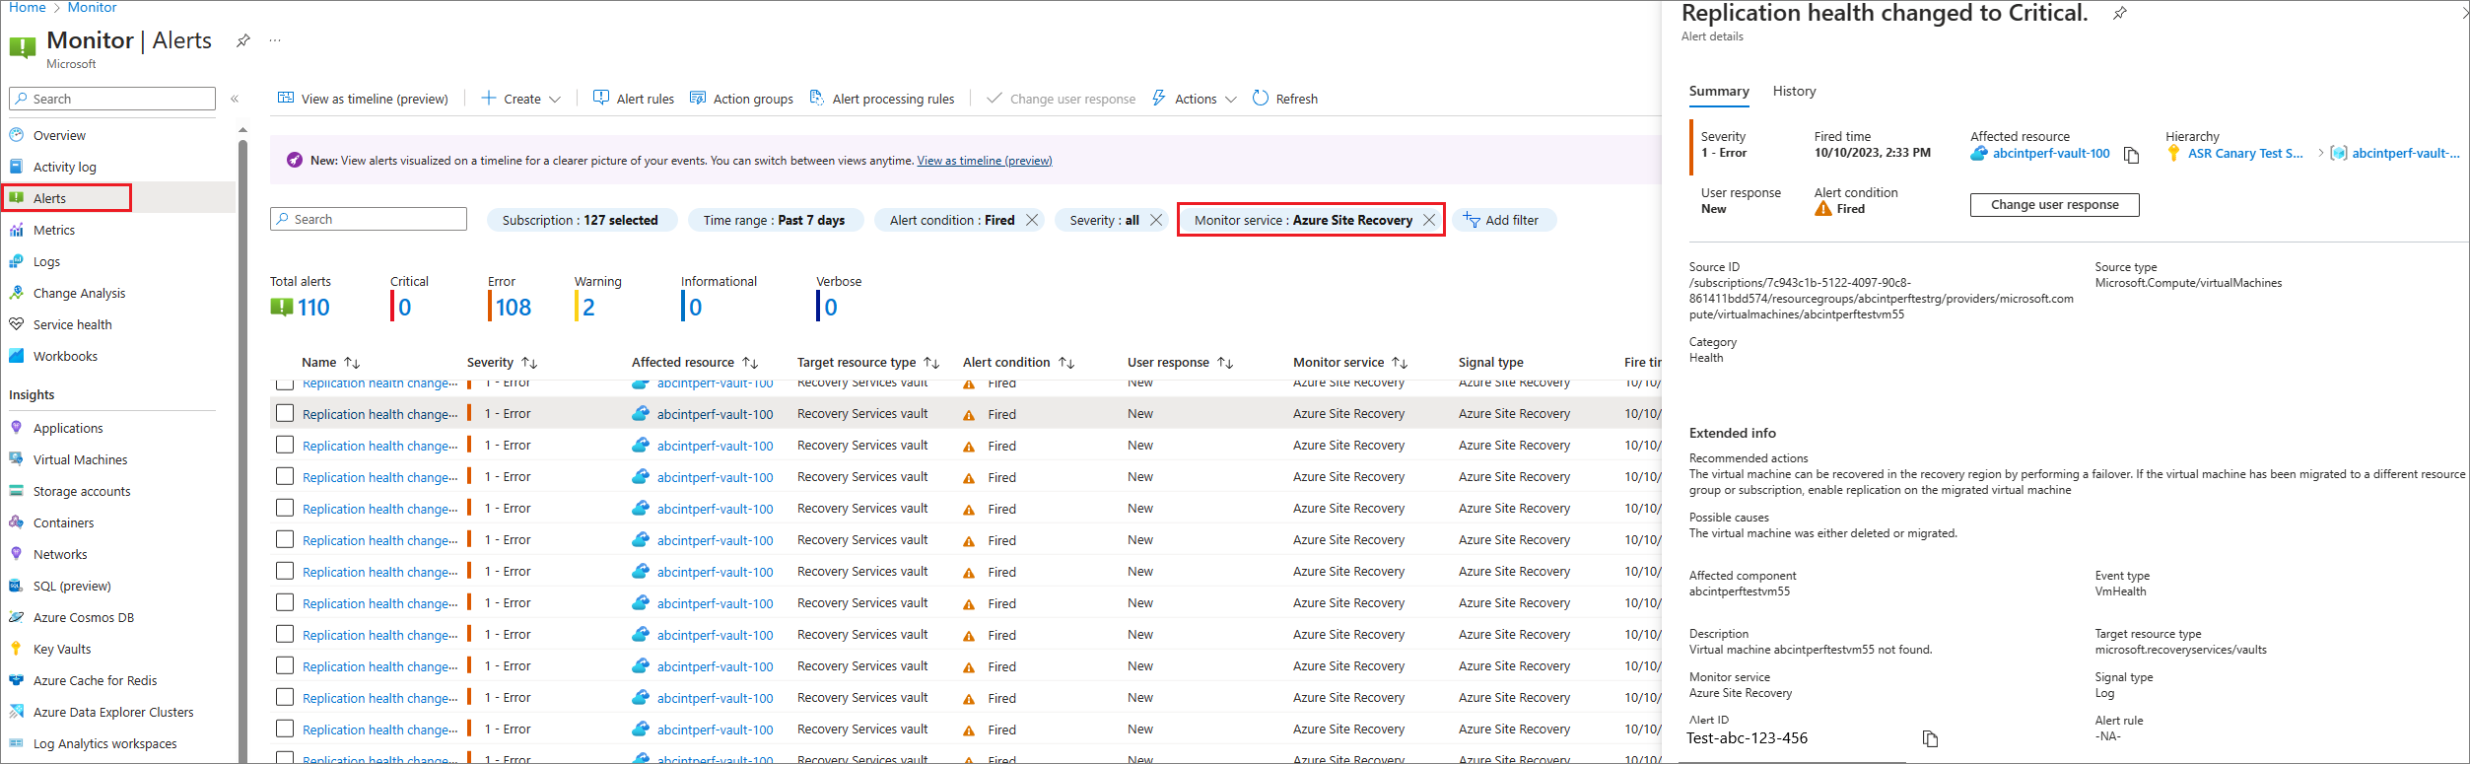
Task: Go to Monitor breadcrumb
Action: coord(92,7)
